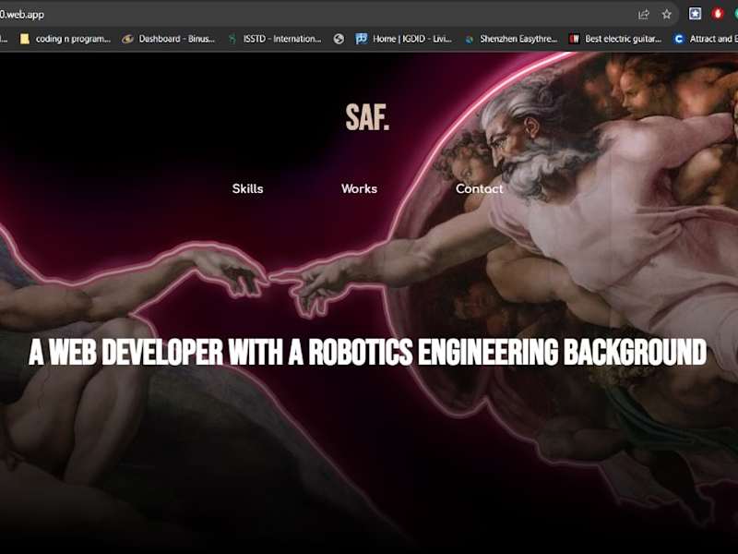This screenshot has height=554, width=738.
Task: Open the 'Attract and' bookmark
Action: (706, 39)
